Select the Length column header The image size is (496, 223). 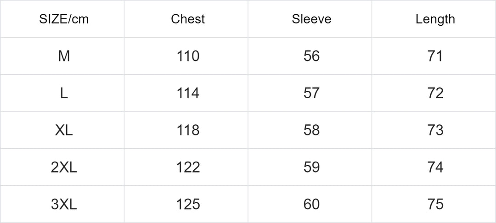435,19
